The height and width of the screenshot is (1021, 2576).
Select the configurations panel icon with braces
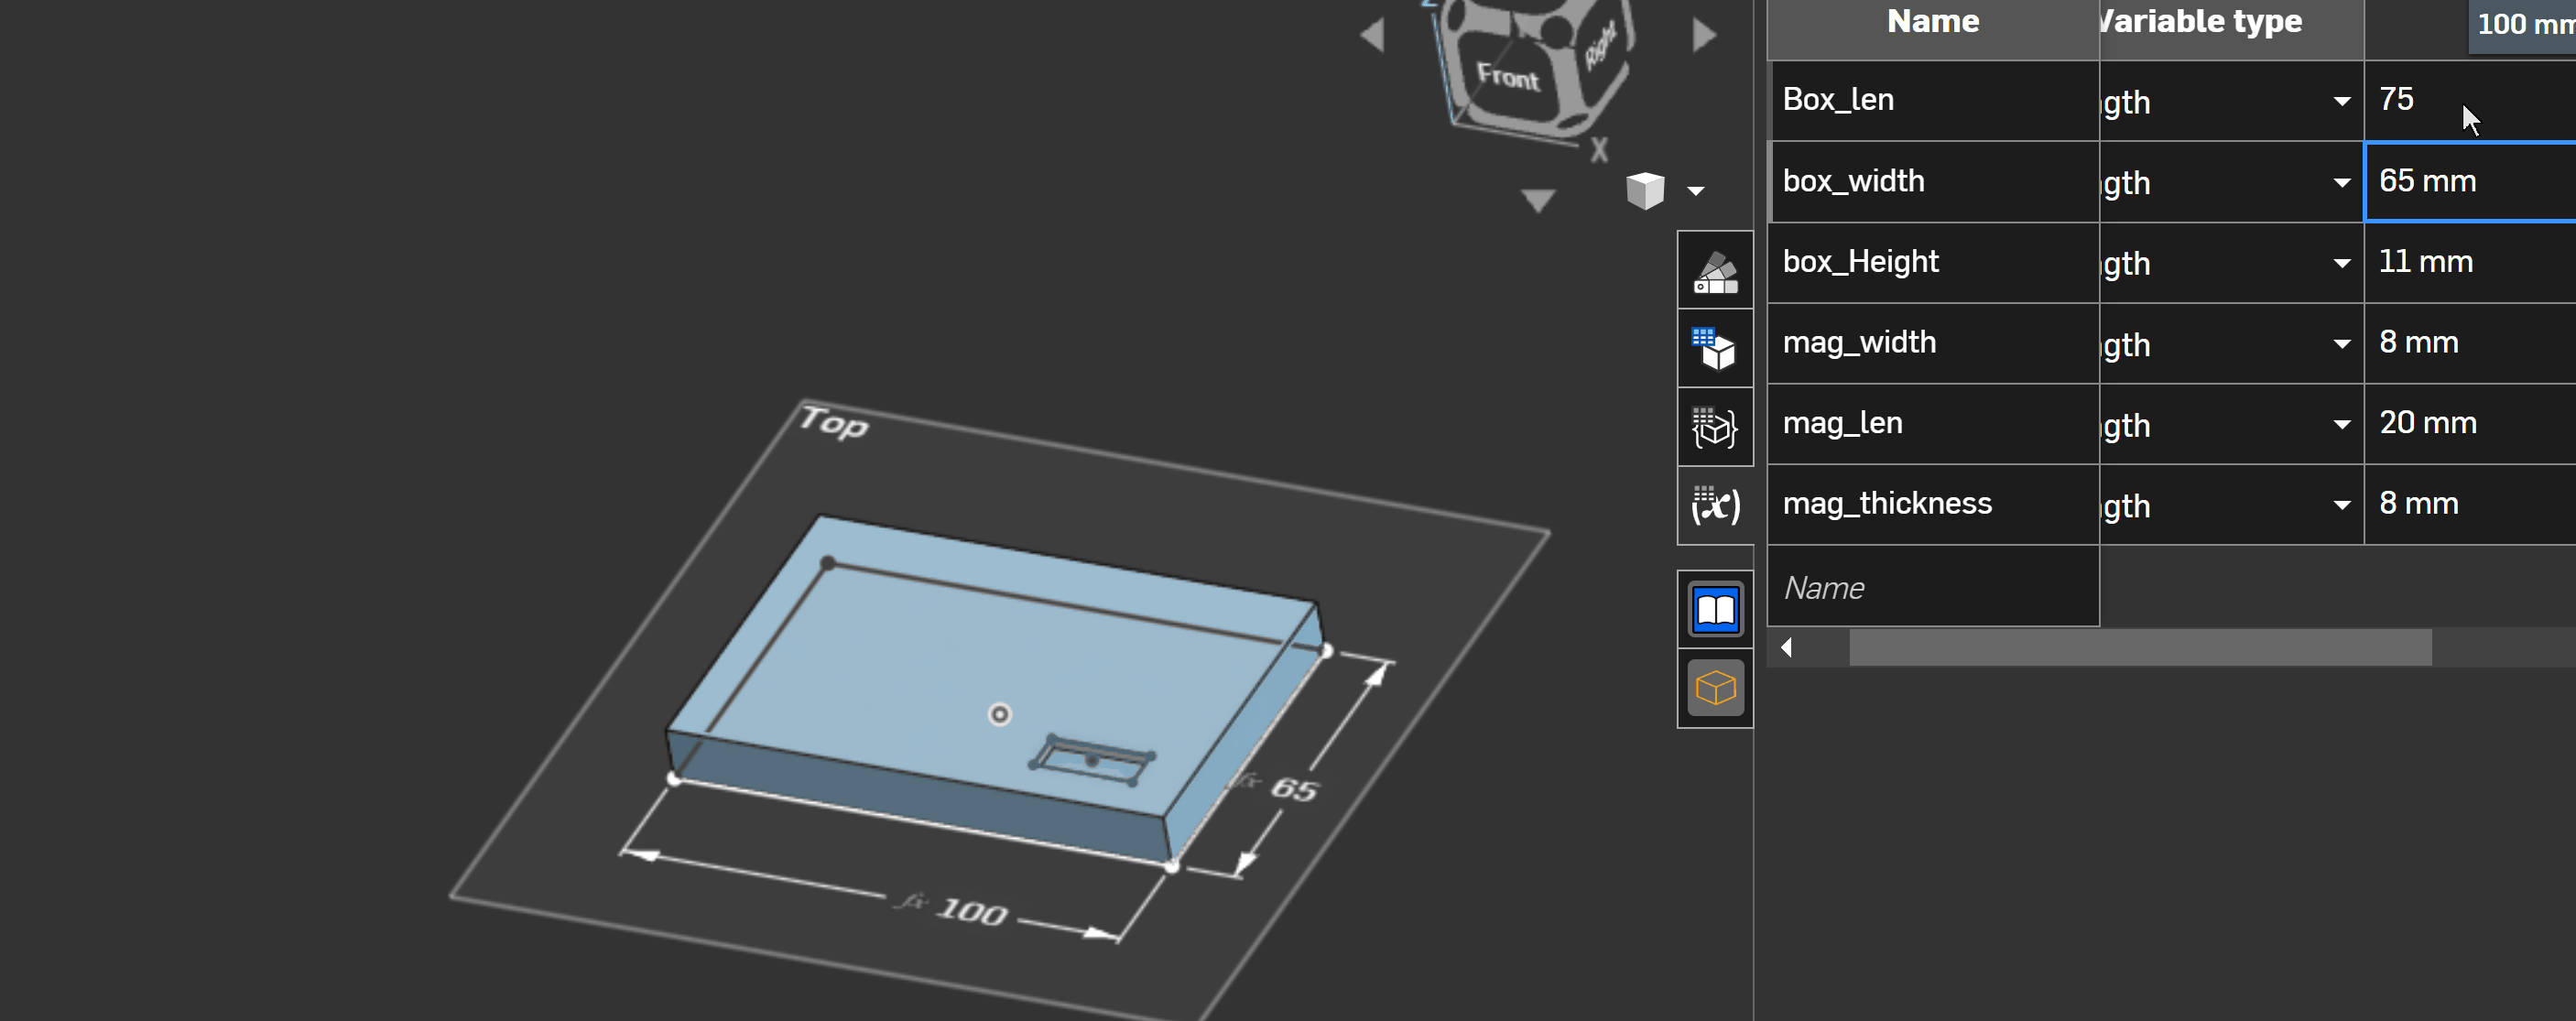(1714, 428)
